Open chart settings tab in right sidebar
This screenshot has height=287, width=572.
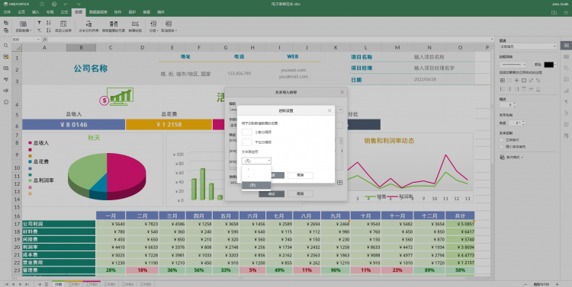[x=566, y=91]
